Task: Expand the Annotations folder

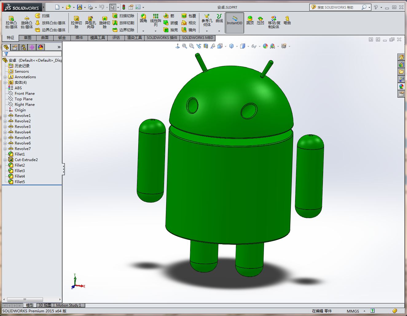Action: point(5,77)
